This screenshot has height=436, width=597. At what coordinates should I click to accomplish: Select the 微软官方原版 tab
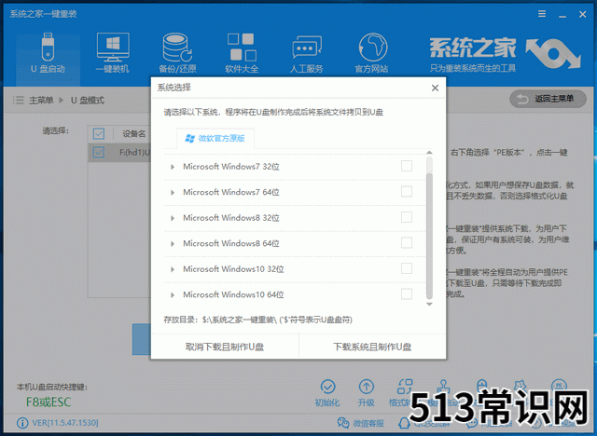click(215, 139)
